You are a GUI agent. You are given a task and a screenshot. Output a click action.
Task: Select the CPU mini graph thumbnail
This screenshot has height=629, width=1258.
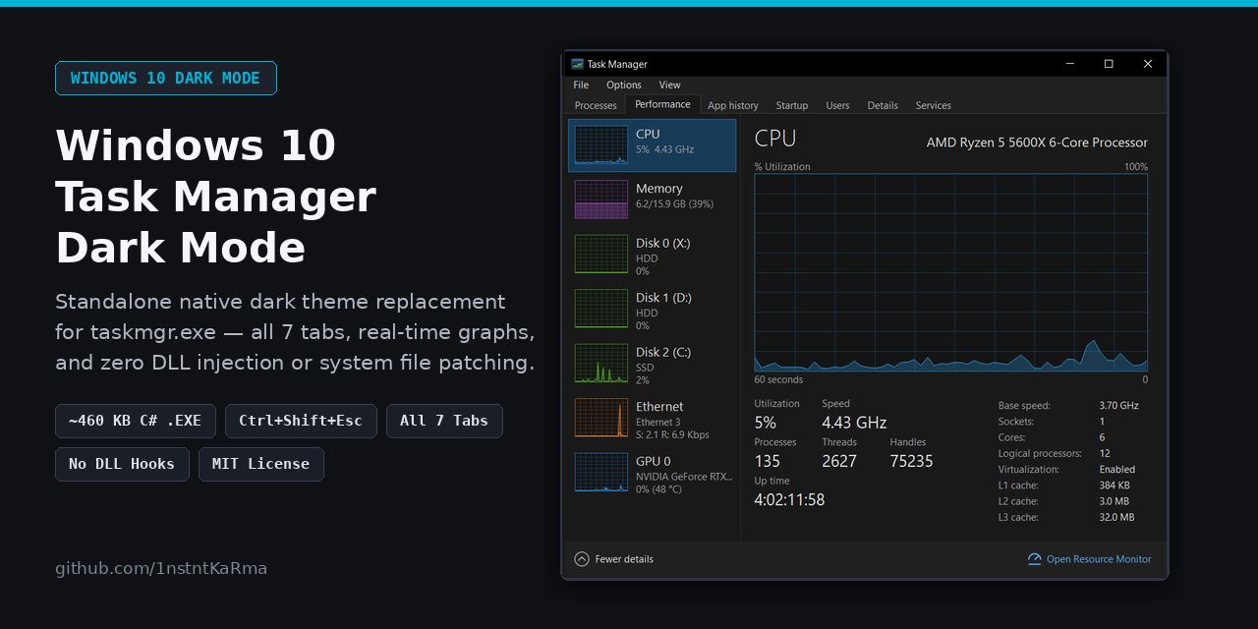(x=600, y=144)
